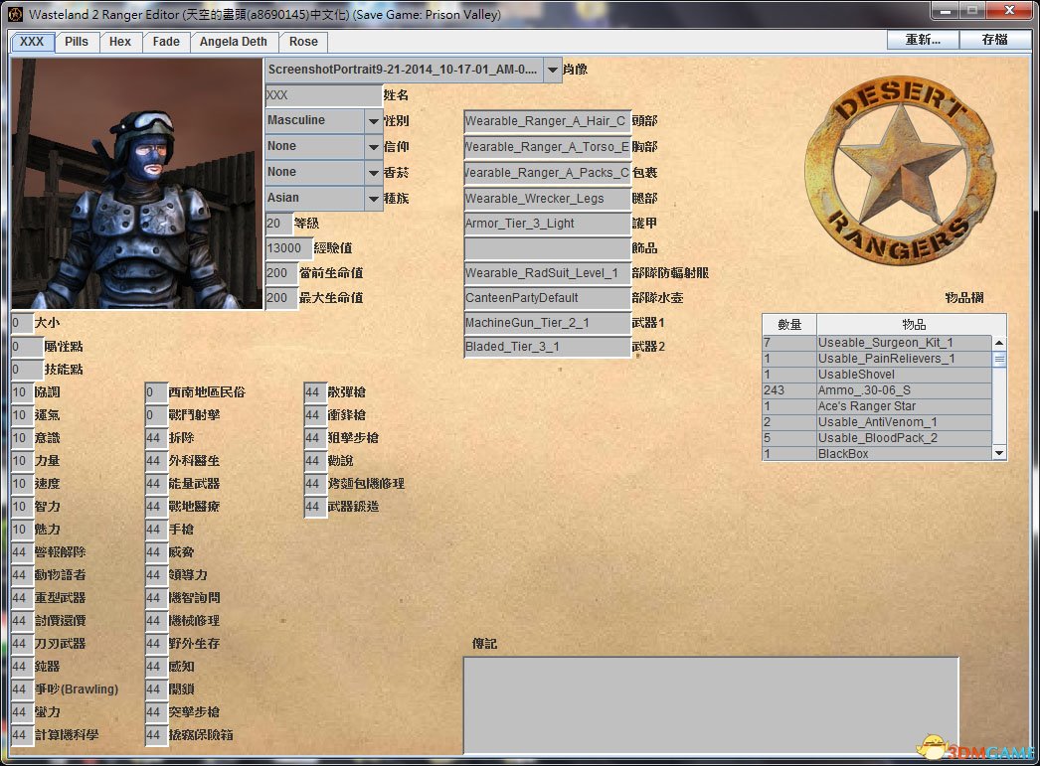Click the 運氣 luck value field
This screenshot has height=766, width=1040.
23,415
